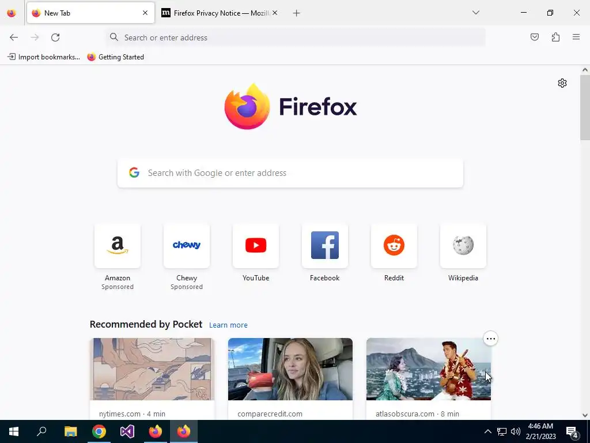
Task: Open File Explorer from taskbar
Action: [70, 431]
